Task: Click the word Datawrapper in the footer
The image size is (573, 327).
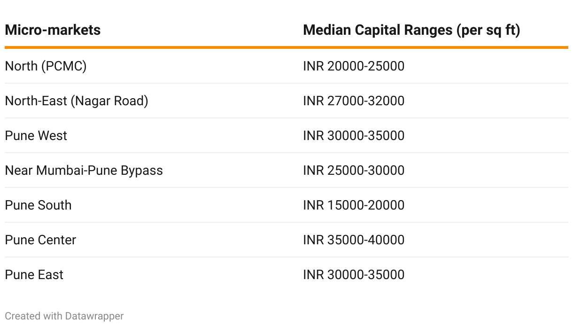Action: (x=94, y=316)
